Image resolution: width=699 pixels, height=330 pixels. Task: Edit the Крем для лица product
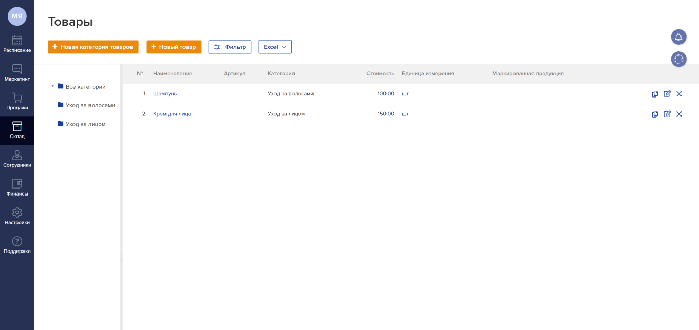pyautogui.click(x=667, y=114)
